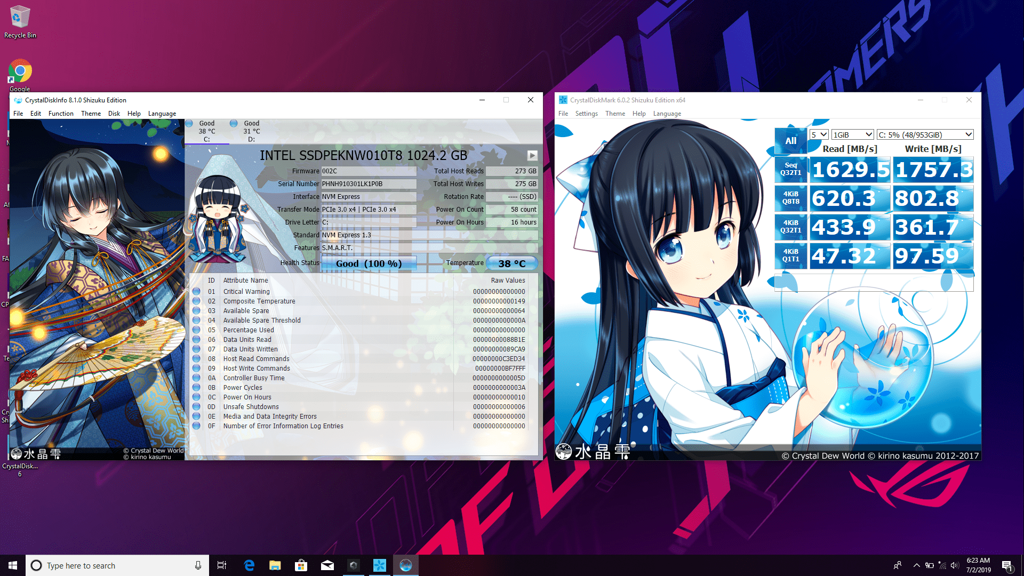The image size is (1024, 576).
Task: Click the status orb for Power Cycles
Action: [x=196, y=387]
